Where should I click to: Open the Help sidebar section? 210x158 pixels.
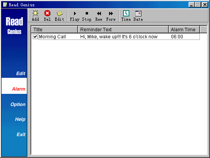(x=20, y=119)
